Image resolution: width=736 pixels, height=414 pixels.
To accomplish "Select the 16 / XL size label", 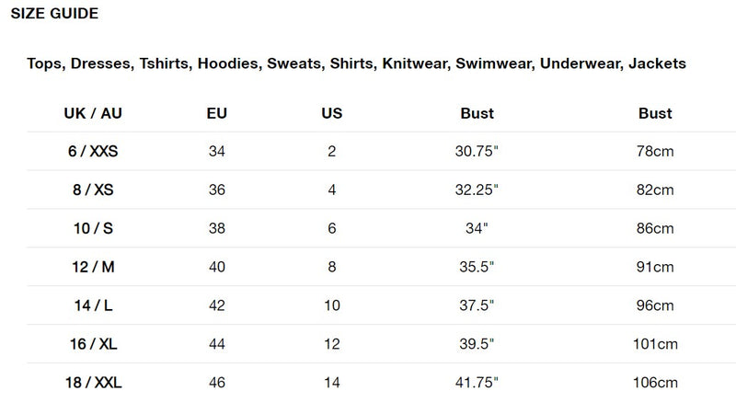I will pyautogui.click(x=93, y=344).
